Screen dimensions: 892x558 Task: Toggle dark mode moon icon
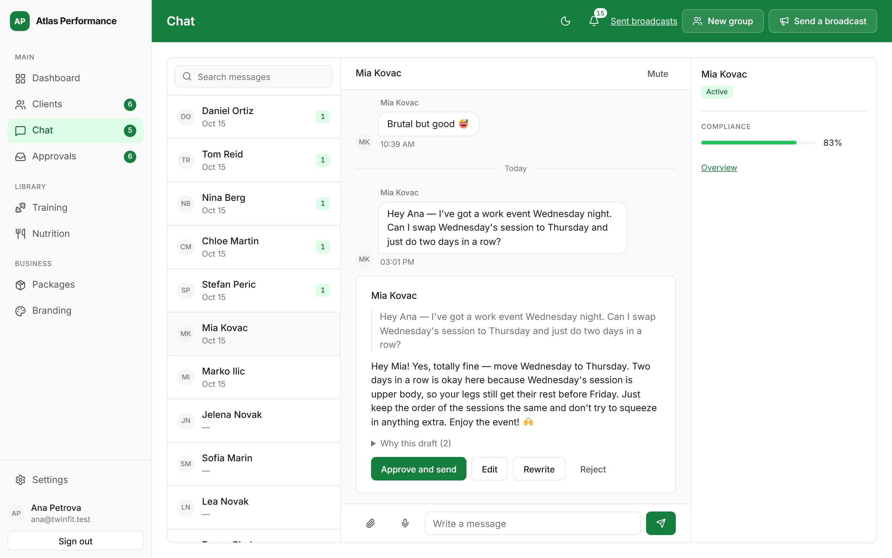coord(566,21)
